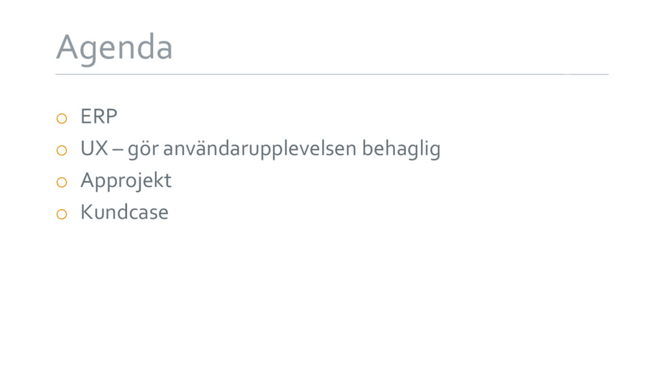664x374 pixels.
Task: Click the word UX in second bullet
Action: pyautogui.click(x=94, y=149)
